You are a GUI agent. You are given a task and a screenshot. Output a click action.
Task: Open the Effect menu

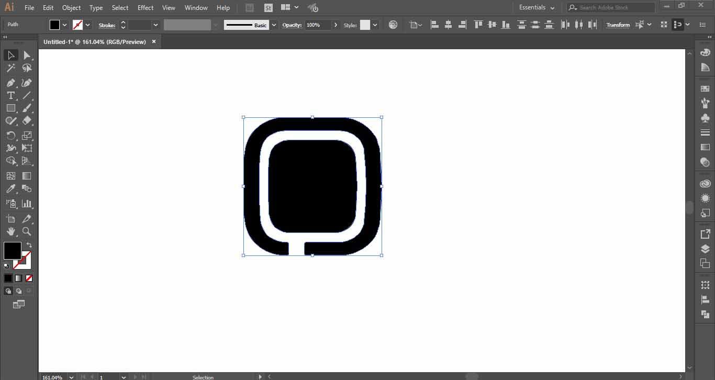point(146,8)
